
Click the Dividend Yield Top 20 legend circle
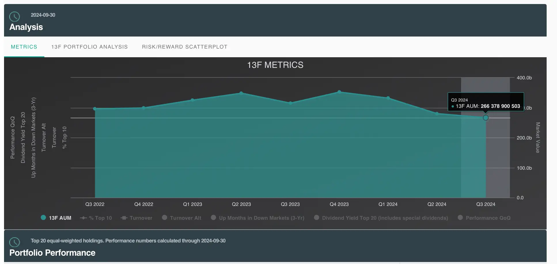pyautogui.click(x=317, y=217)
